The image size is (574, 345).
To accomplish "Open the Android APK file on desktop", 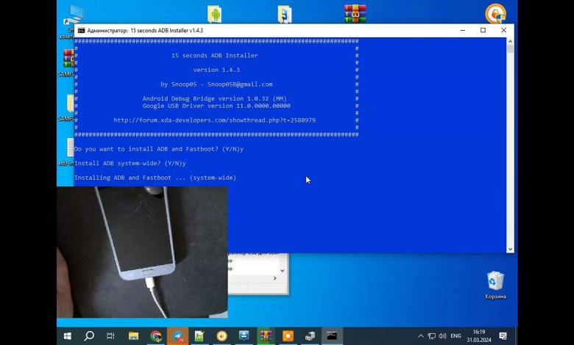I will tap(215, 13).
